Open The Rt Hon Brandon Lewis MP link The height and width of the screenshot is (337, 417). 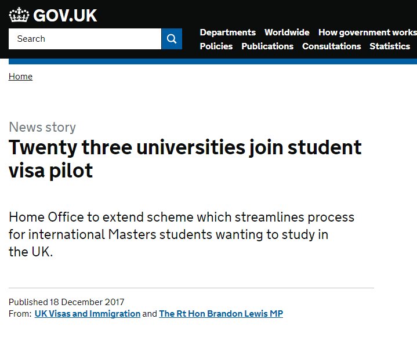pyautogui.click(x=221, y=314)
